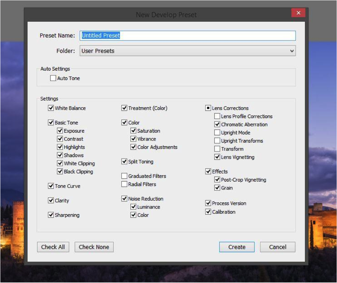Click the Preset Name text field
The image size is (337, 283).
click(x=188, y=36)
